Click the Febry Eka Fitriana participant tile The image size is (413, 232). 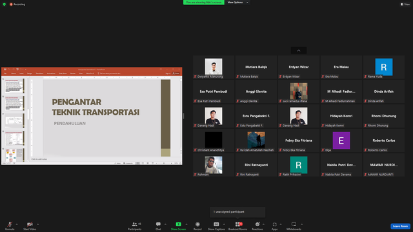pos(298,140)
